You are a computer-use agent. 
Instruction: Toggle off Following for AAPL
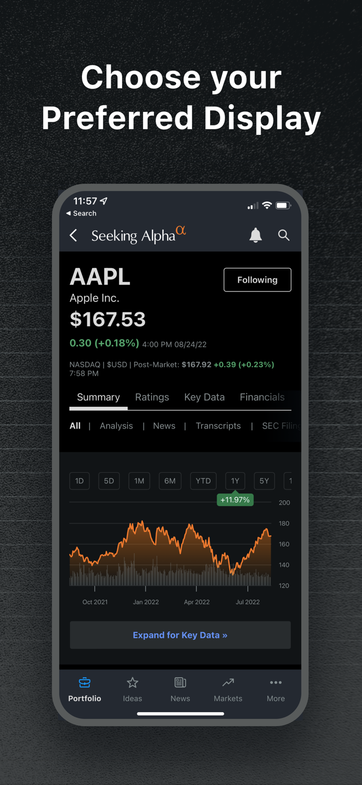click(257, 279)
